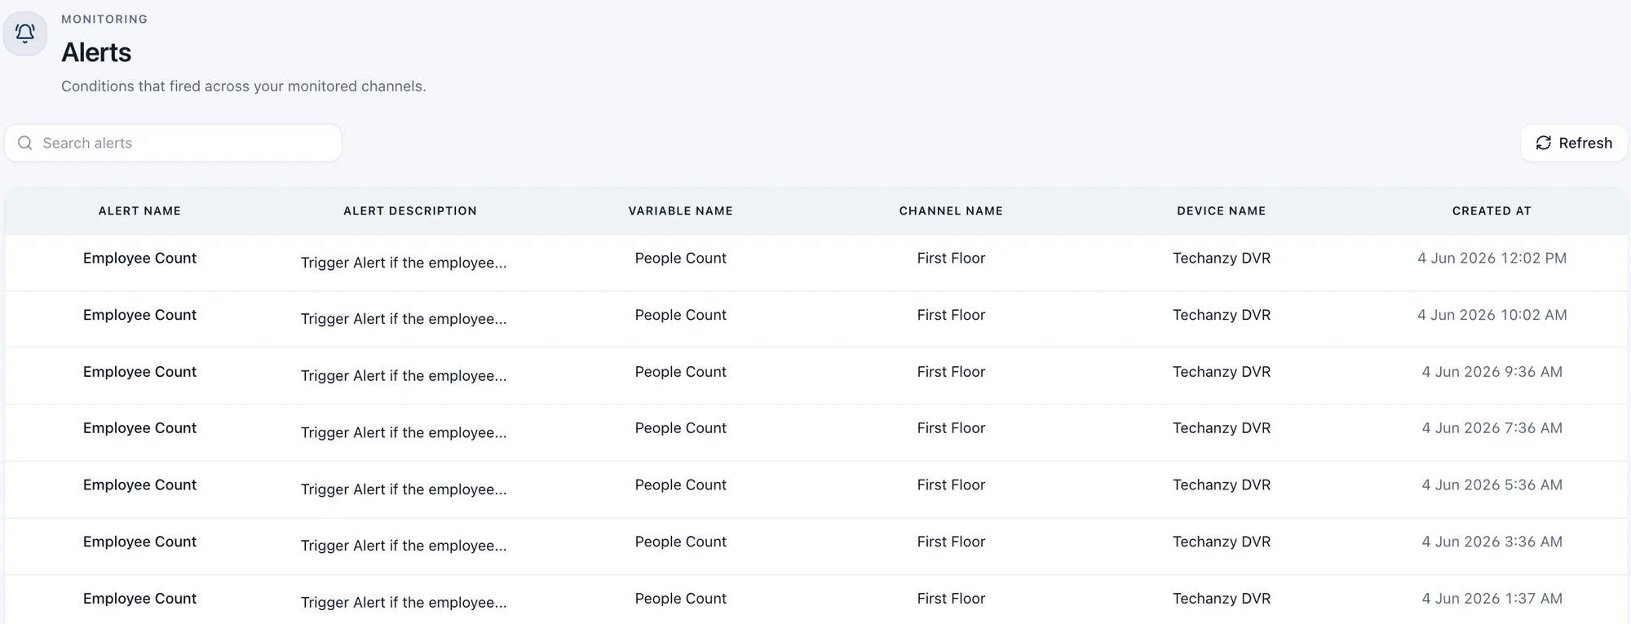
Task: Click the 4 Jun 2026 3:36 AM timestamp
Action: (x=1492, y=542)
